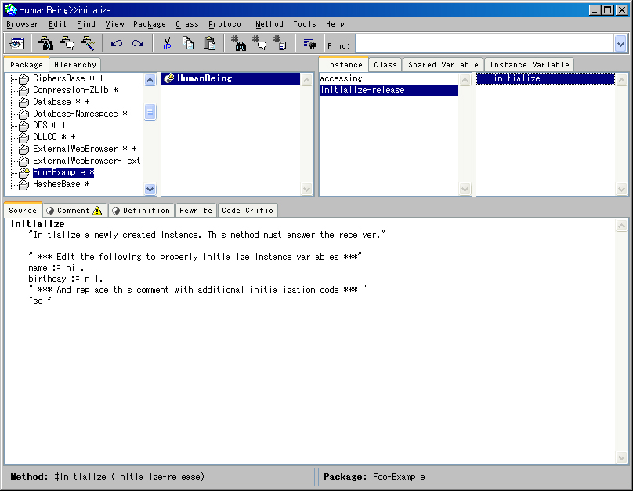Click the window title bar app icon
The image size is (633, 491).
(x=10, y=9)
